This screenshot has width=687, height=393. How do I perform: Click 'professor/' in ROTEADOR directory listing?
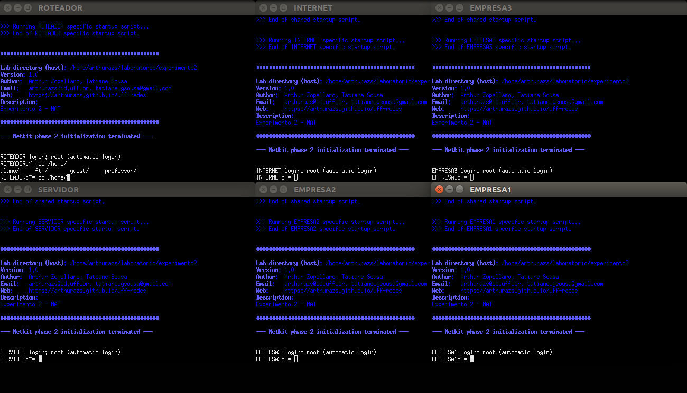(120, 171)
